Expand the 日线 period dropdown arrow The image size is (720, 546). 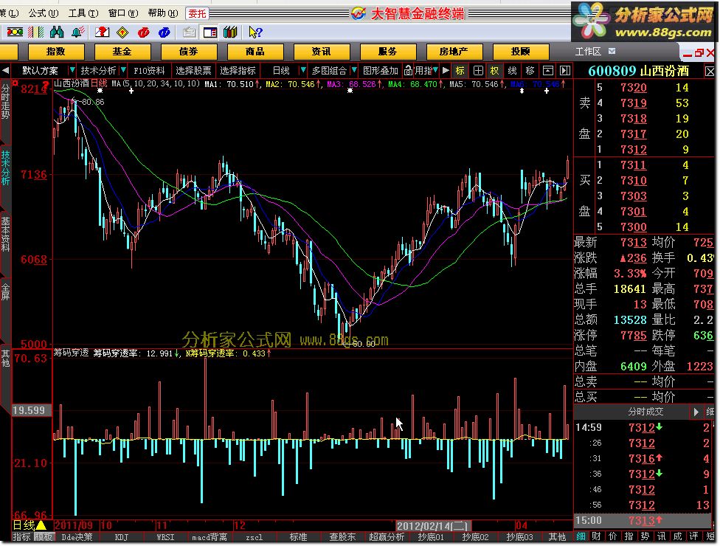click(302, 71)
